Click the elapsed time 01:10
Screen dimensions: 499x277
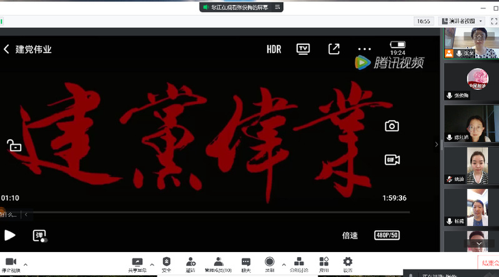click(10, 198)
